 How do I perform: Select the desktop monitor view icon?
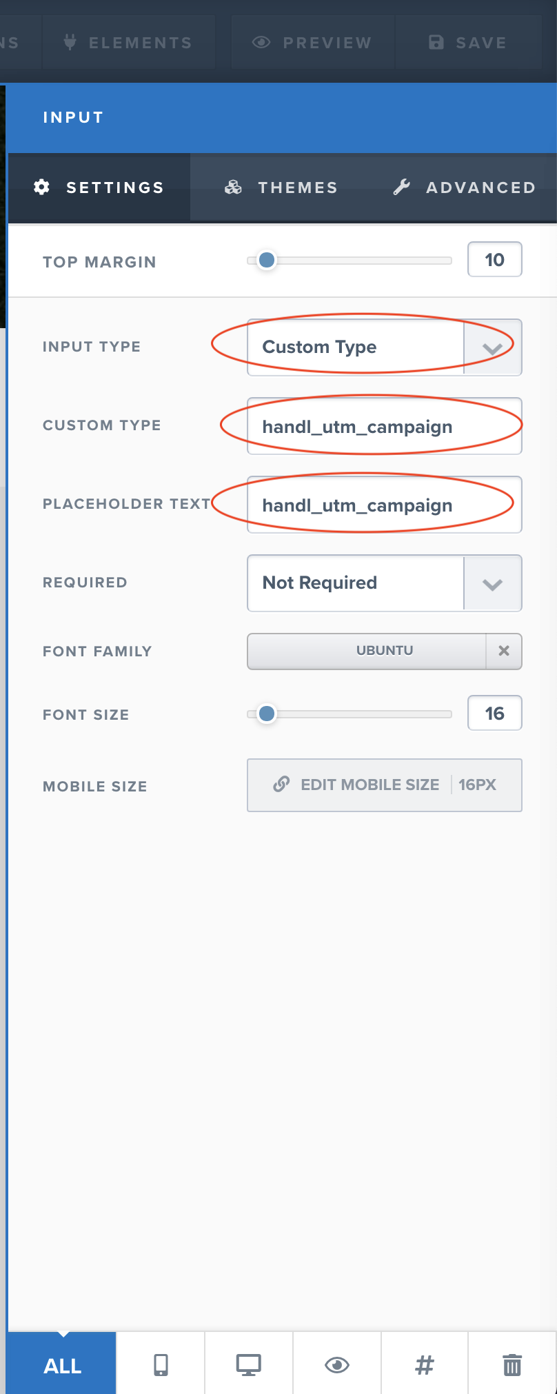(248, 1364)
